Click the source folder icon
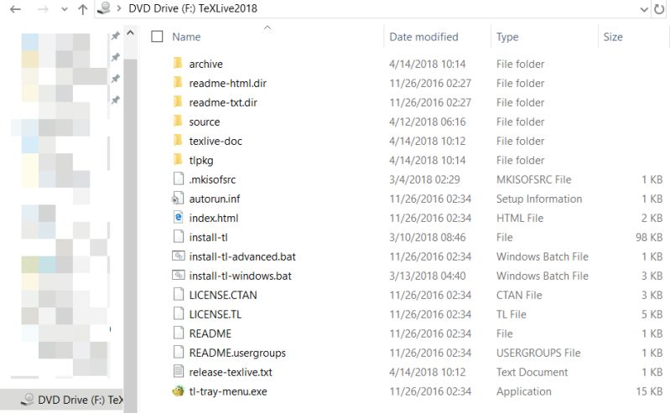This screenshot has height=413, width=670. (178, 121)
